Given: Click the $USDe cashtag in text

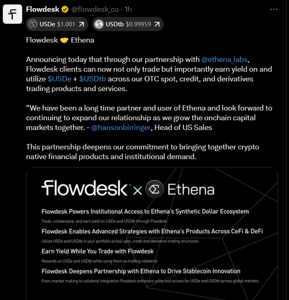Looking at the screenshot, I should (x=59, y=79).
